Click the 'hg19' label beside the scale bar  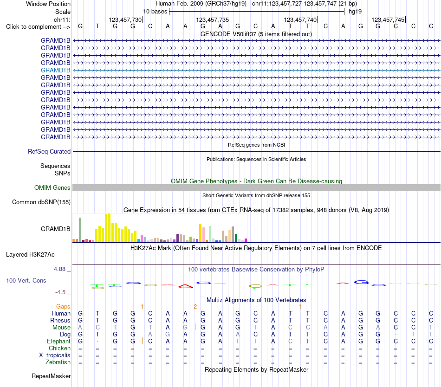(355, 12)
